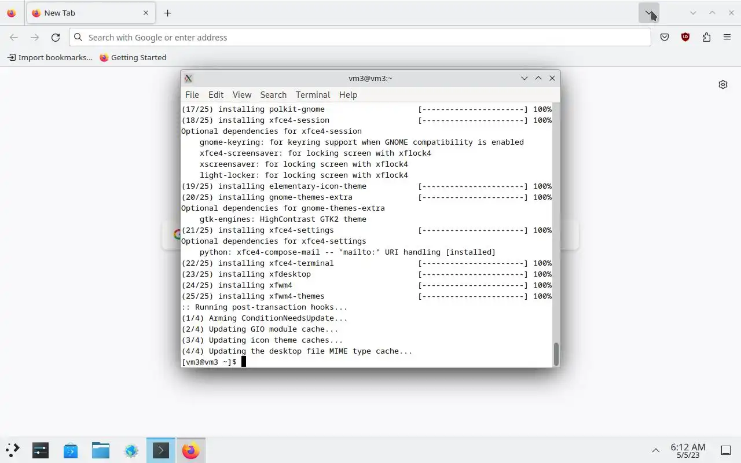Viewport: 741px width, 463px height.
Task: Click the Firefox icon left of tabs
Action: 11,13
